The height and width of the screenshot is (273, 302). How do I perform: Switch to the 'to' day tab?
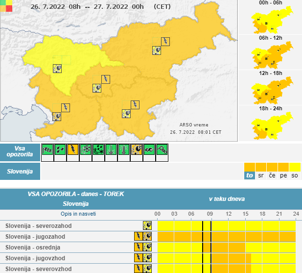[250, 175]
